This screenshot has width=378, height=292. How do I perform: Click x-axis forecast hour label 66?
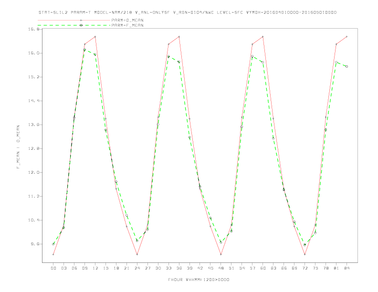point(284,268)
